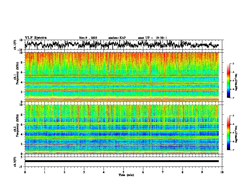The image size is (250, 193).
Task: Click the ch.3 black voltage trace bar
Action: [x=122, y=161]
